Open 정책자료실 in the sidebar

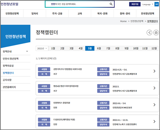click(8, 66)
